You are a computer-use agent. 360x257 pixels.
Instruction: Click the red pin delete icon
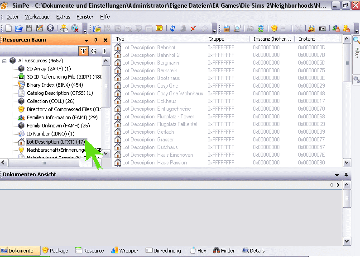pyautogui.click(x=193, y=28)
